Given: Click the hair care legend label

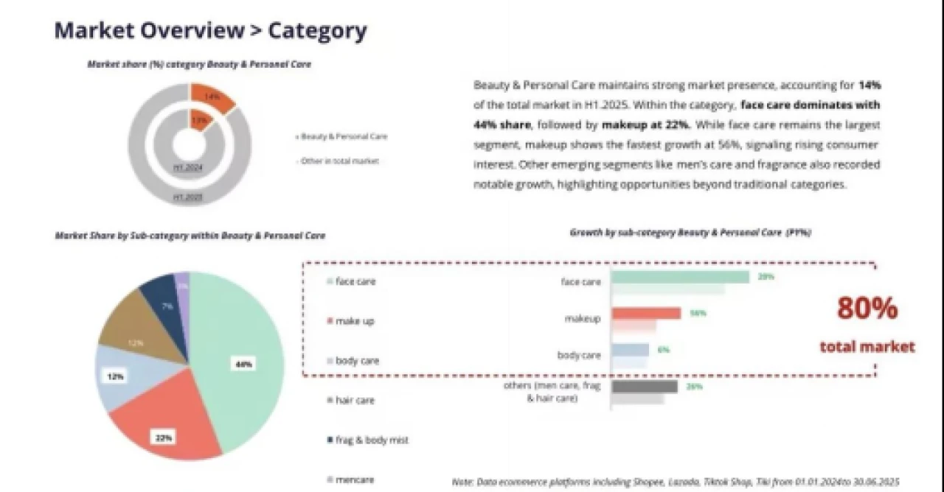Looking at the screenshot, I should [355, 401].
